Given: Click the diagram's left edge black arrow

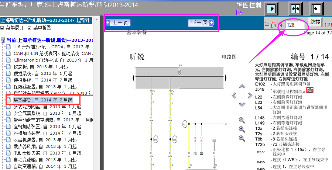Looking at the screenshot, I should click(133, 78).
